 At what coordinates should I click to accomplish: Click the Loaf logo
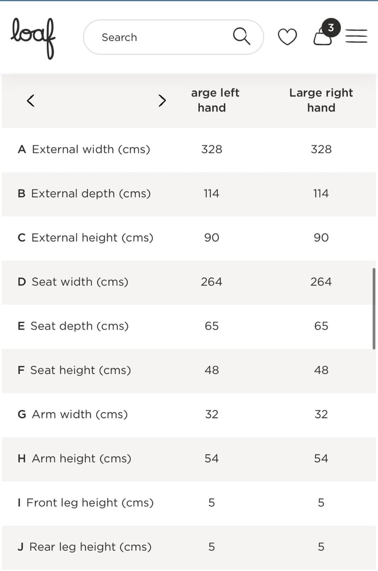click(x=33, y=38)
